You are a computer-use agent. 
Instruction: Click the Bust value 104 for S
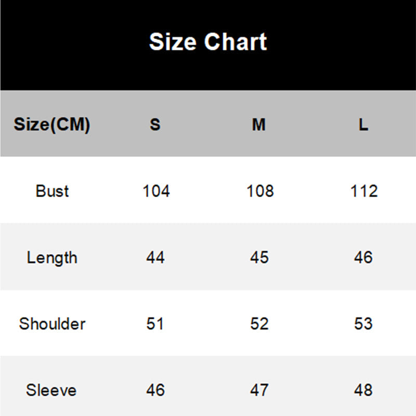(156, 191)
